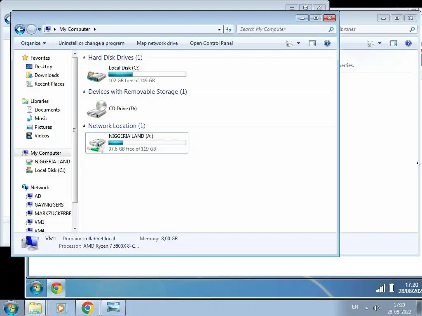Open the Pictures library

[x=43, y=127]
